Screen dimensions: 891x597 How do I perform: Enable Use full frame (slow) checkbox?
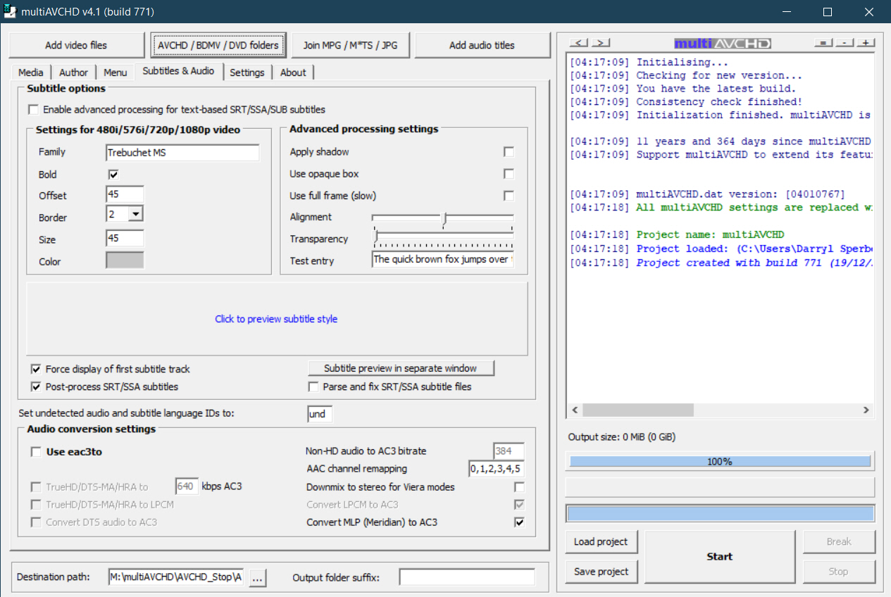point(509,196)
